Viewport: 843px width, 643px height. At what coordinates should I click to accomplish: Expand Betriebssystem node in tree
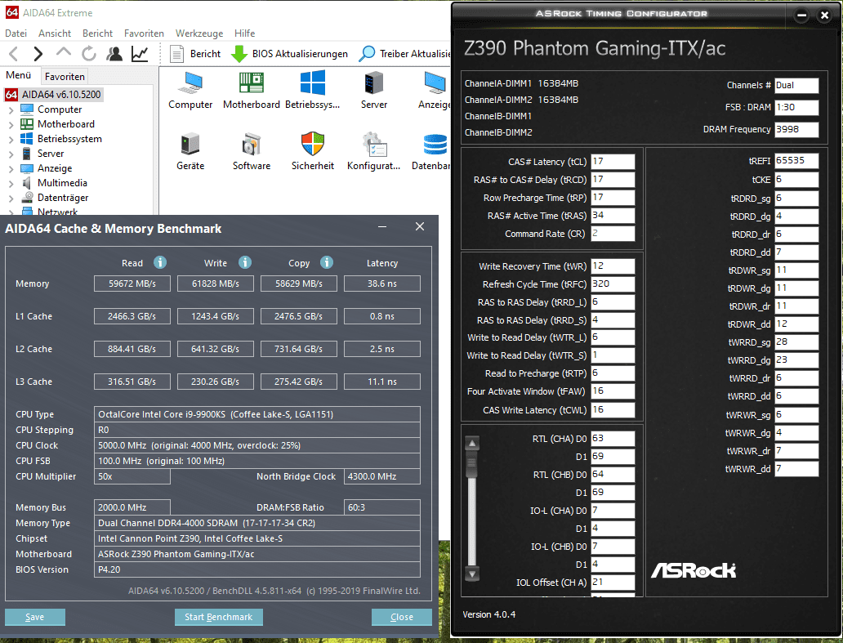(x=11, y=139)
